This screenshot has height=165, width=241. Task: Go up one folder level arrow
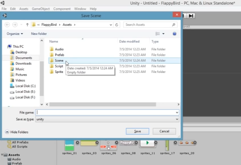pyautogui.click(x=27, y=25)
